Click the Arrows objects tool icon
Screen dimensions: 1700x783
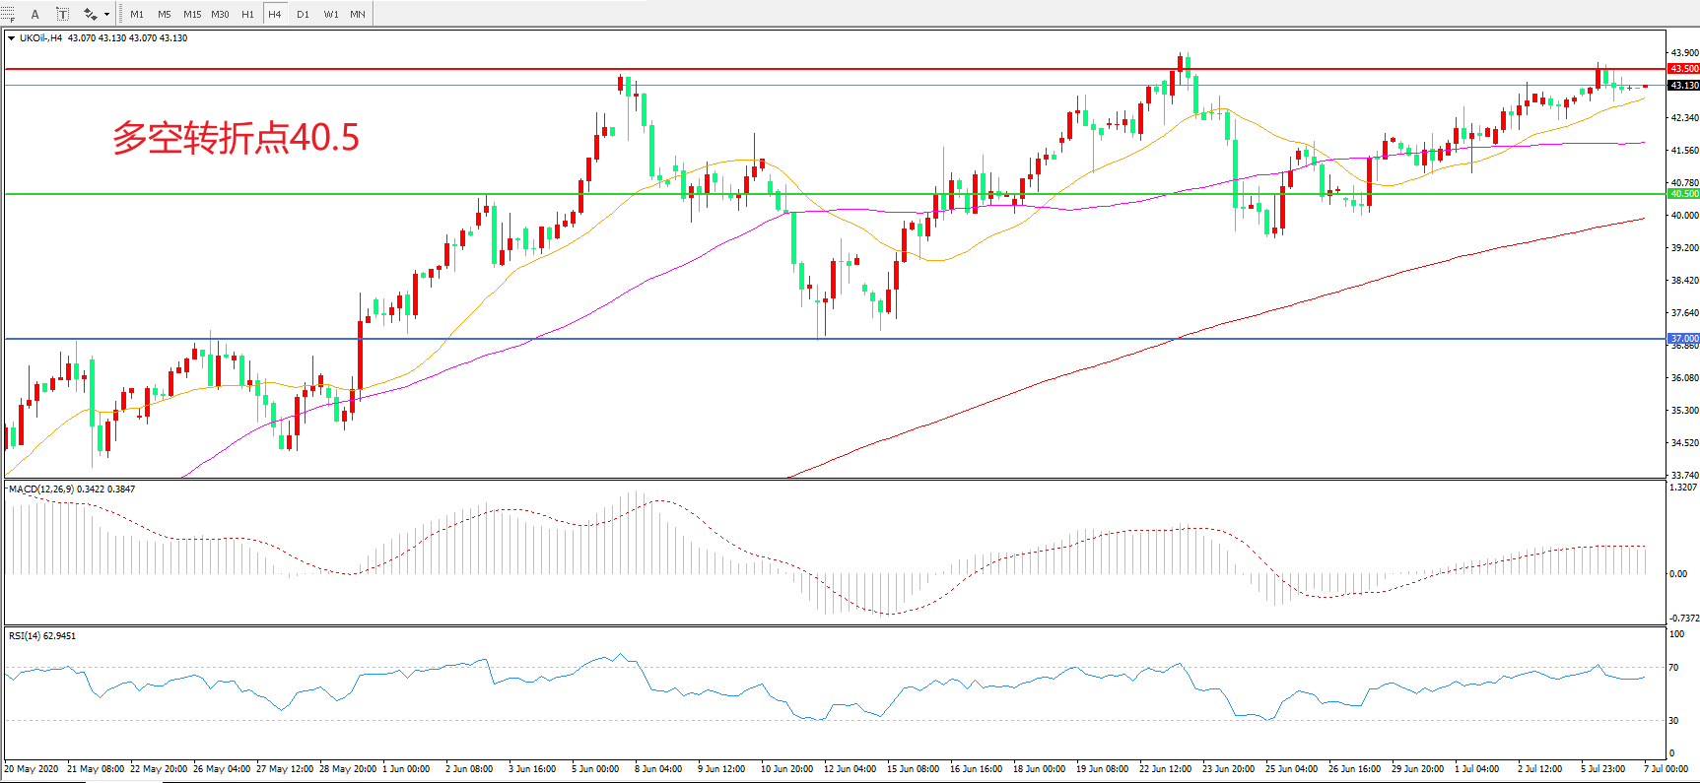[90, 14]
